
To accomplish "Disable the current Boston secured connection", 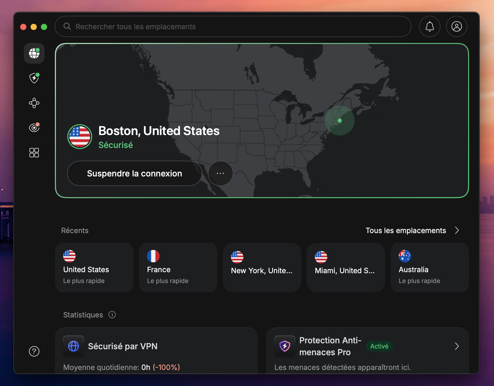I will pyautogui.click(x=134, y=173).
